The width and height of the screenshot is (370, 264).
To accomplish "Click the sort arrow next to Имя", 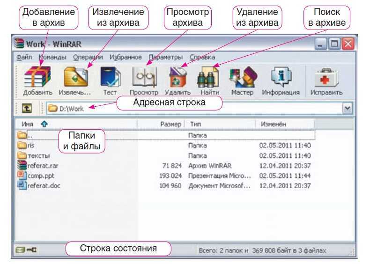I will 44,124.
